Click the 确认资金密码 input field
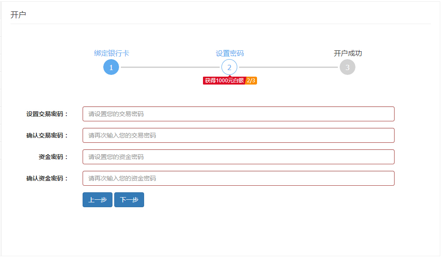Image resolution: width=442 pixels, height=258 pixels. pyautogui.click(x=237, y=178)
